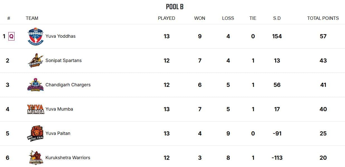Click the Yuva Mumba team logo
345x167 pixels.
pyautogui.click(x=36, y=109)
